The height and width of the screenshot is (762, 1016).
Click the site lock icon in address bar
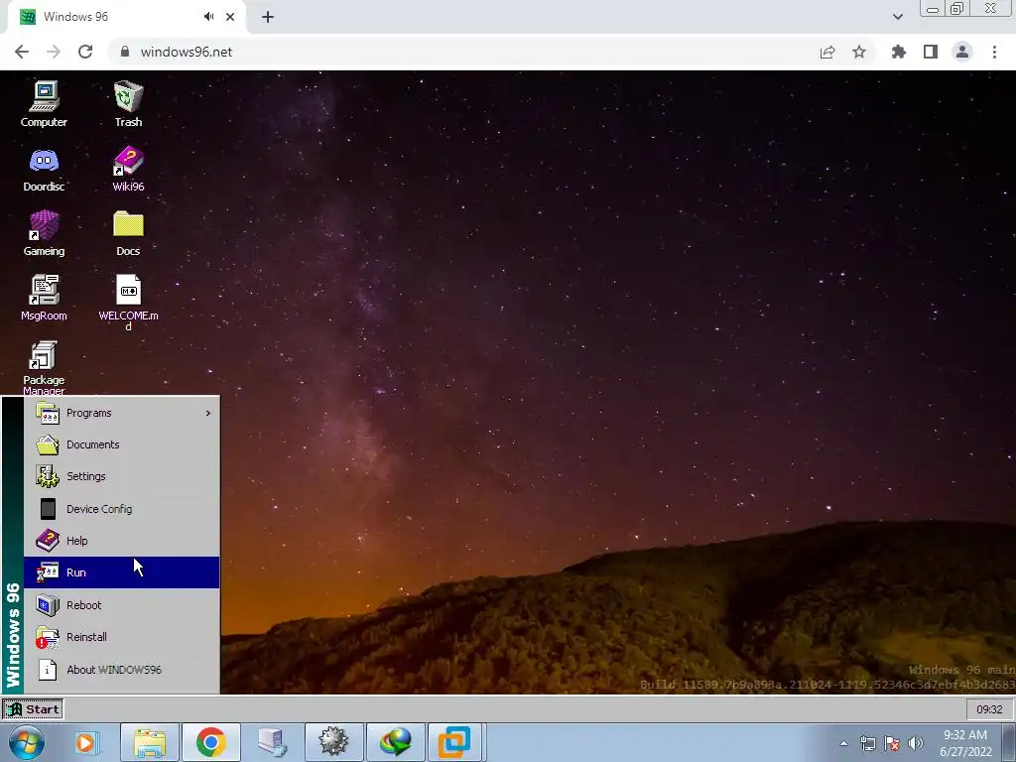125,52
